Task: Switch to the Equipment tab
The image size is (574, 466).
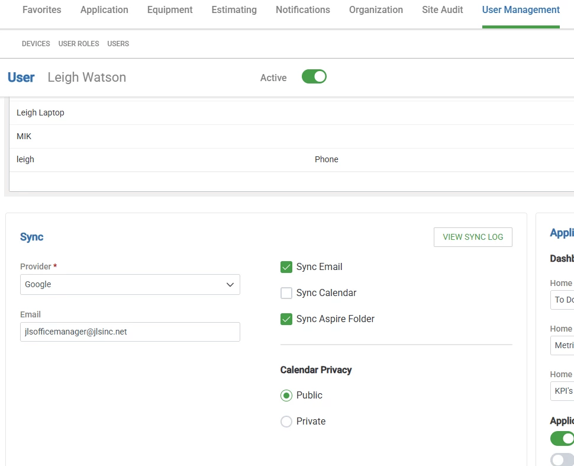Action: [x=170, y=10]
